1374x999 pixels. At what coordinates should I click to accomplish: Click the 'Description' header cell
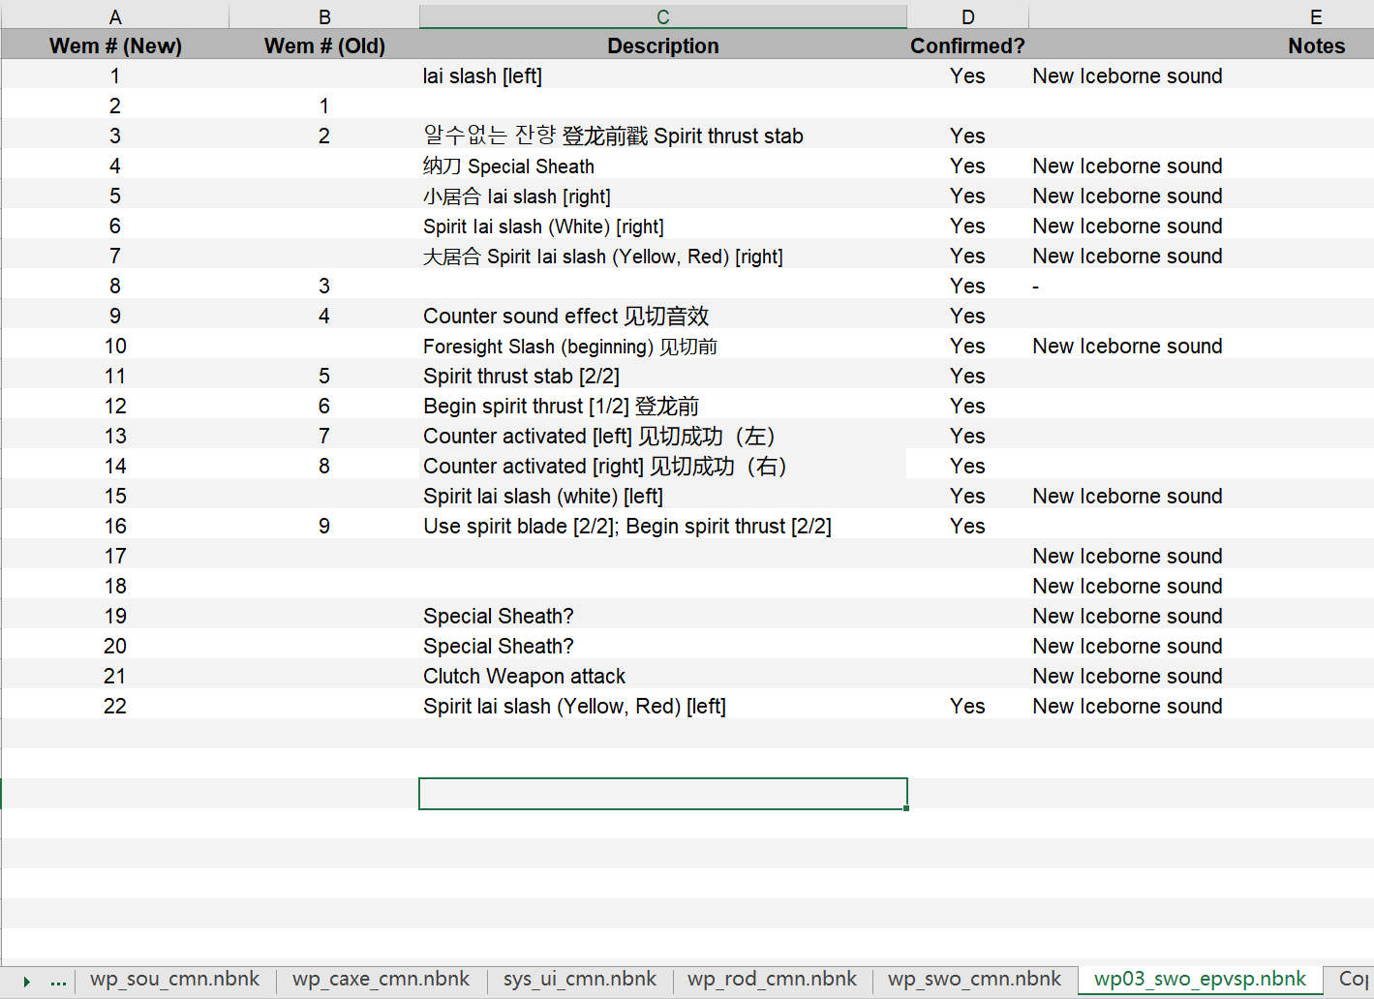662,45
